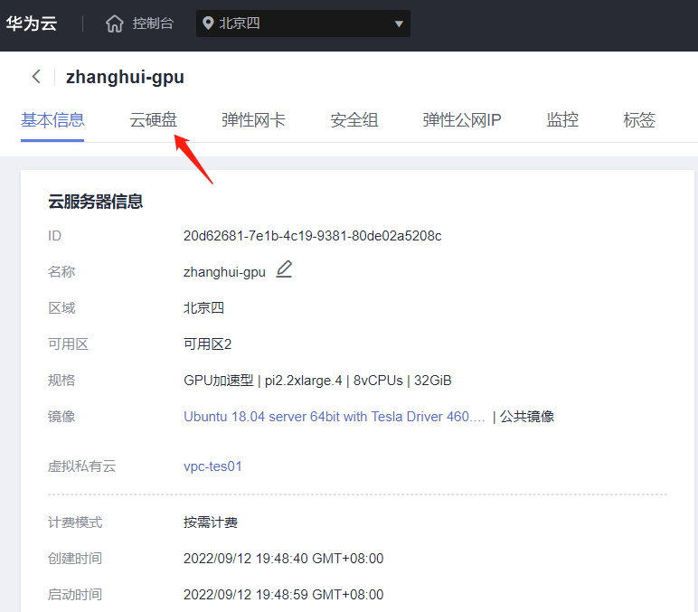Click the 名称 field label
698x612 pixels.
61,272
